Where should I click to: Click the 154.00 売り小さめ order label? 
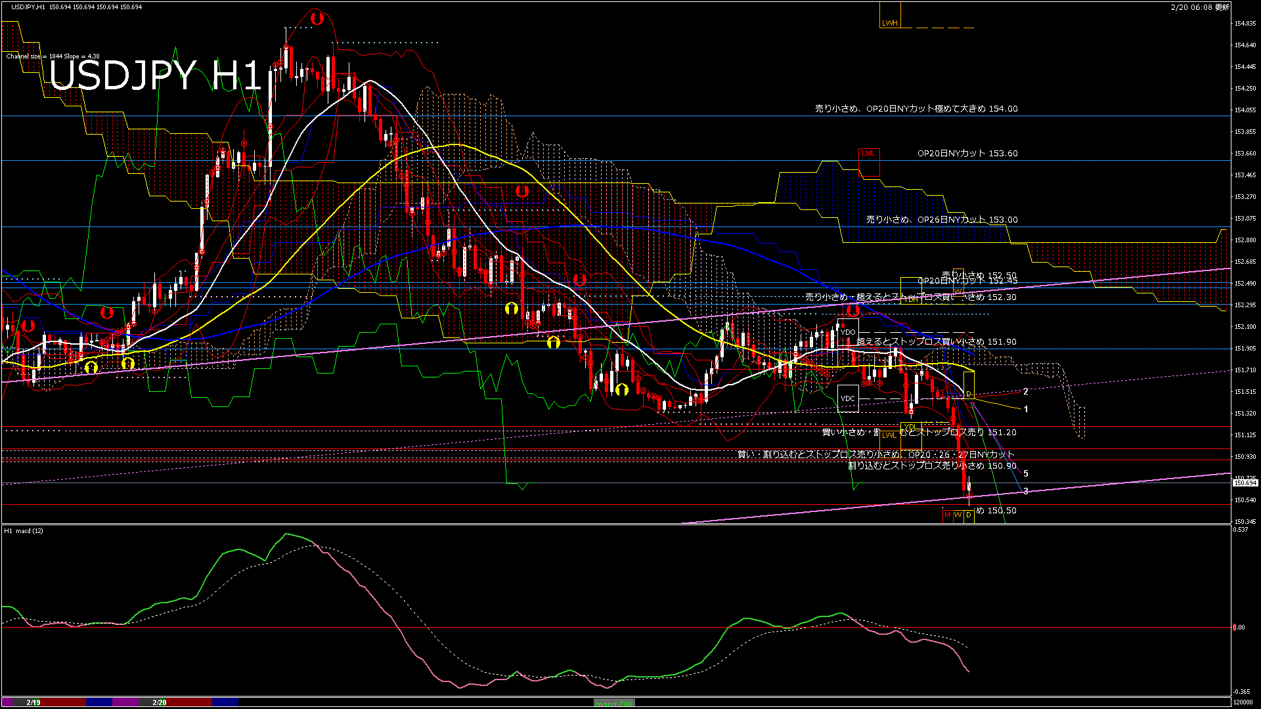pos(916,109)
